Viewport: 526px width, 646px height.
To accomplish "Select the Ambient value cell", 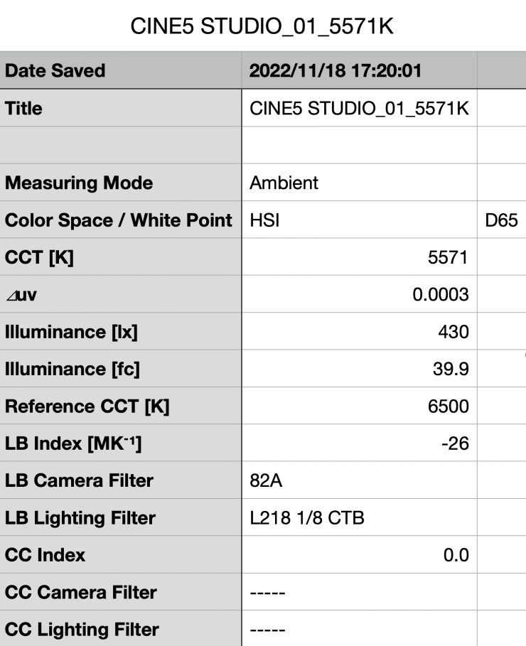I will pos(359,183).
